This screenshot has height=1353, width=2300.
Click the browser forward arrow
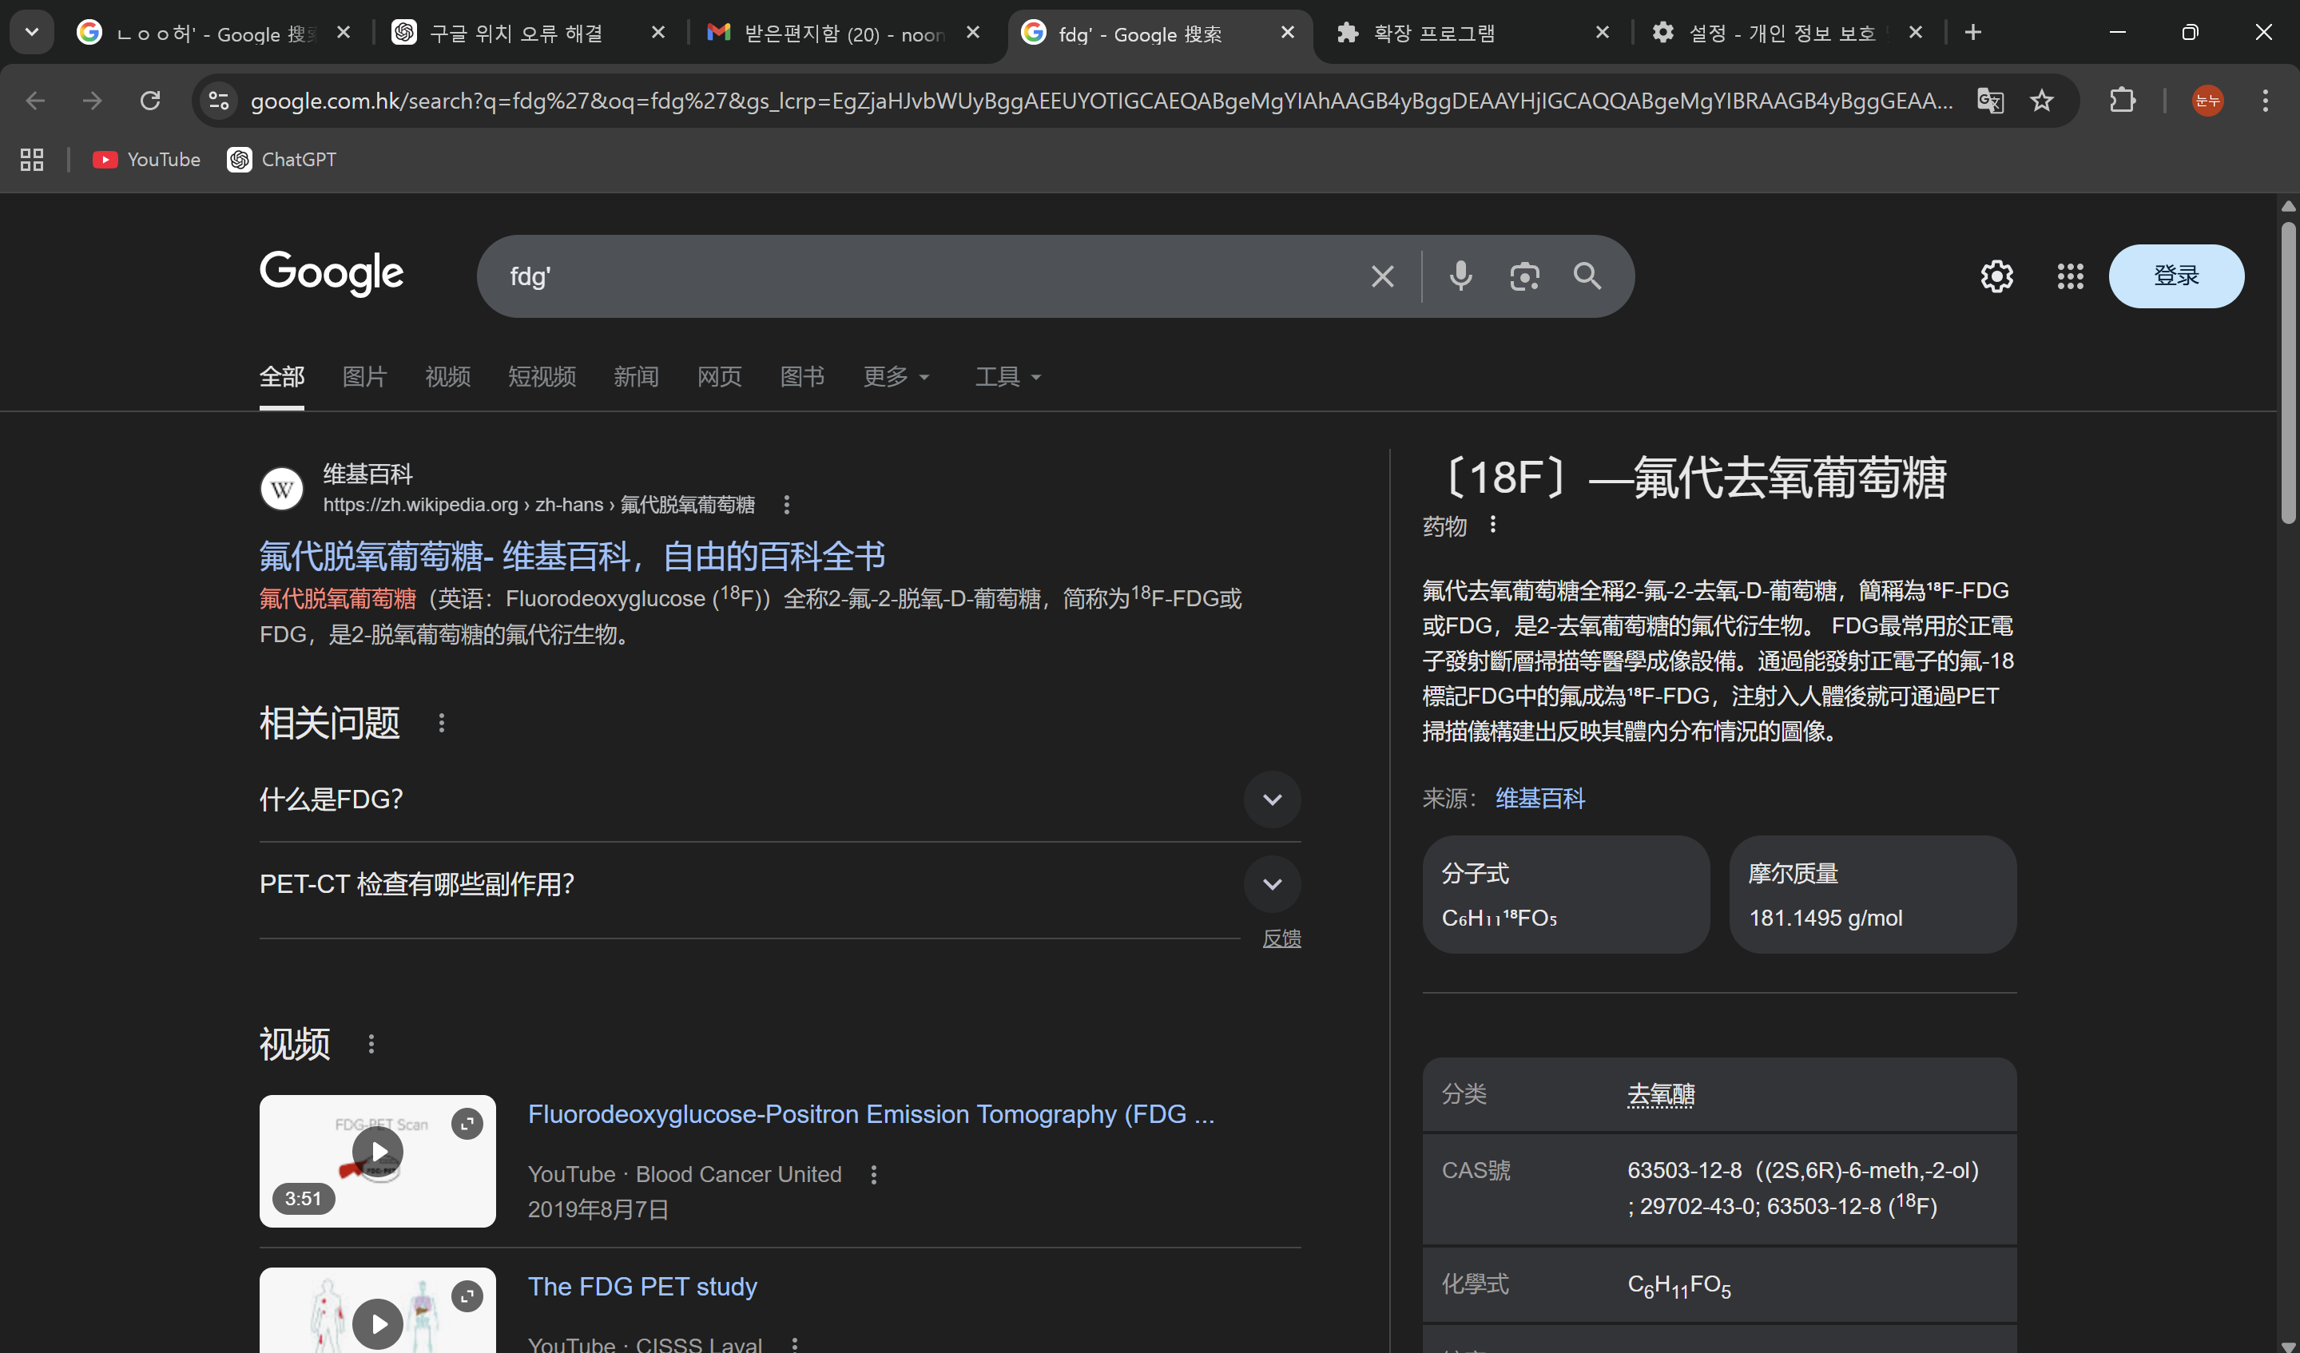pyautogui.click(x=92, y=101)
